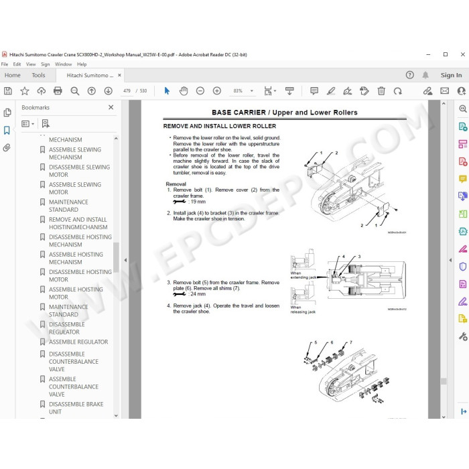Switch to the Tools tab
This screenshot has height=469, width=469.
[x=38, y=75]
